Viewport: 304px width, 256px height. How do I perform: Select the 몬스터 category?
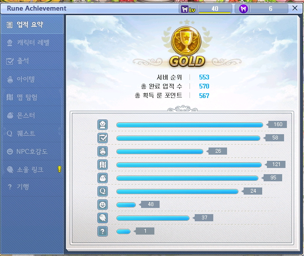[32, 115]
